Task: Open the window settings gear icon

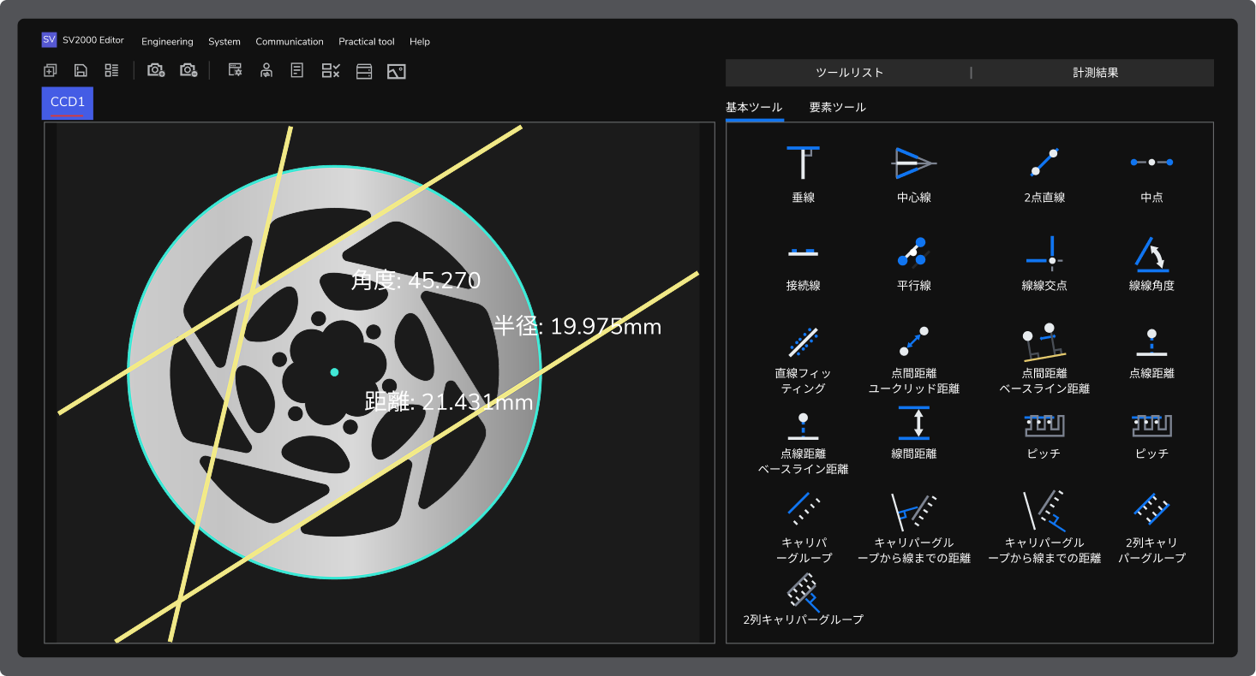Action: click(x=235, y=71)
